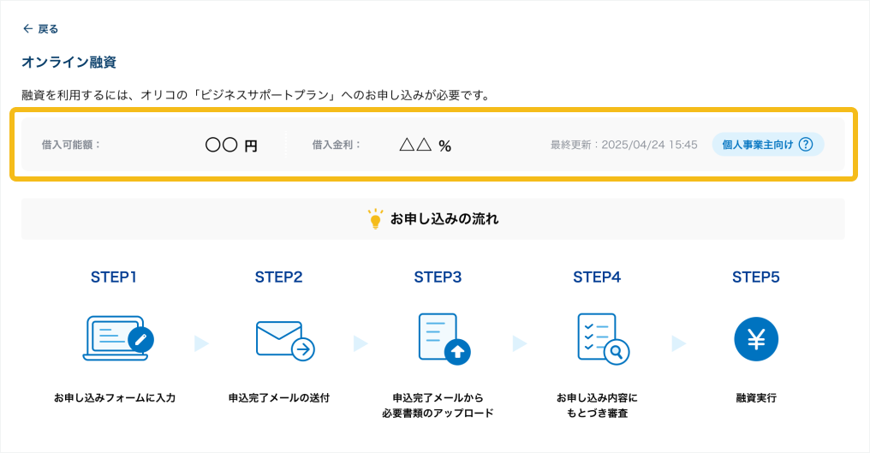Click the STEP5 heading
This screenshot has width=870, height=453.
(756, 277)
